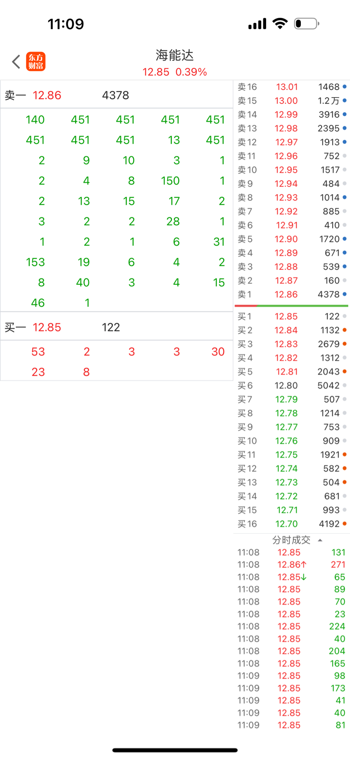Select the 买6 12.80 row
This screenshot has width=350, height=759.
292,386
